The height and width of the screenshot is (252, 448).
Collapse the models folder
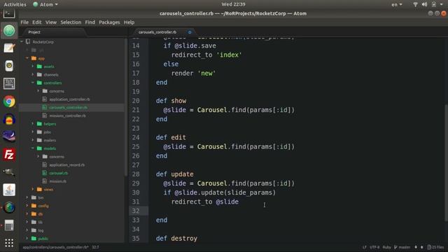[x=33, y=148]
